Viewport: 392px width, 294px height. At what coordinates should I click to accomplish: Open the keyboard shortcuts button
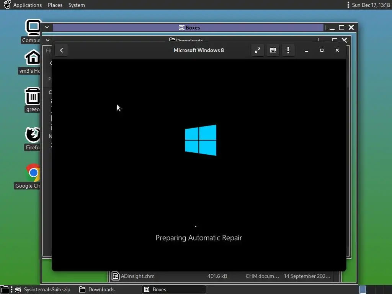(x=273, y=50)
